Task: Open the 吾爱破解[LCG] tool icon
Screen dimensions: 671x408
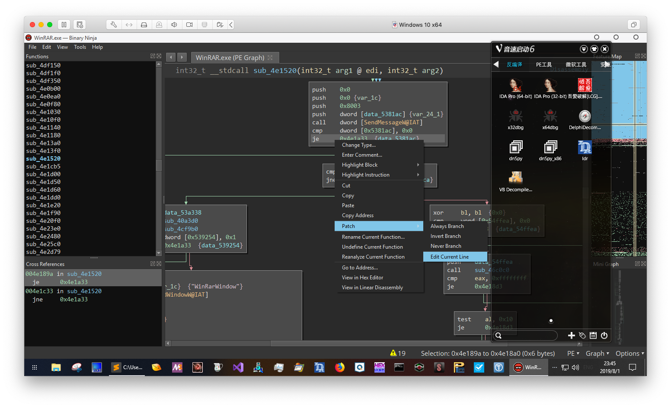Action: (x=585, y=89)
